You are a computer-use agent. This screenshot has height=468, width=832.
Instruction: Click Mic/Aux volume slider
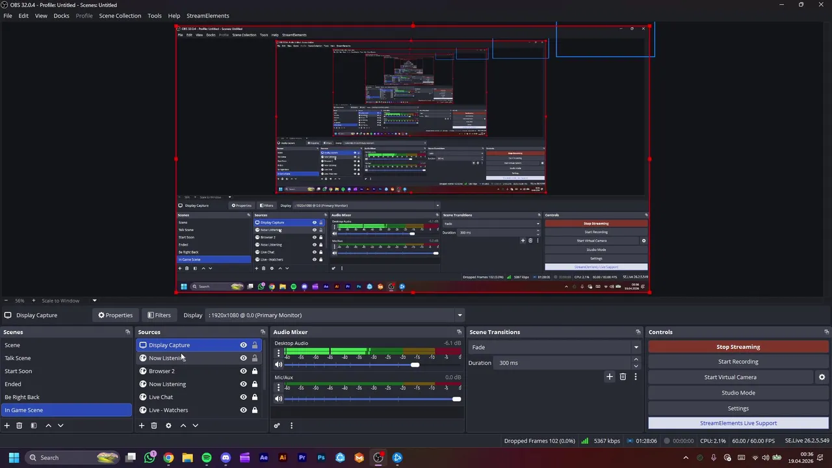point(372,399)
